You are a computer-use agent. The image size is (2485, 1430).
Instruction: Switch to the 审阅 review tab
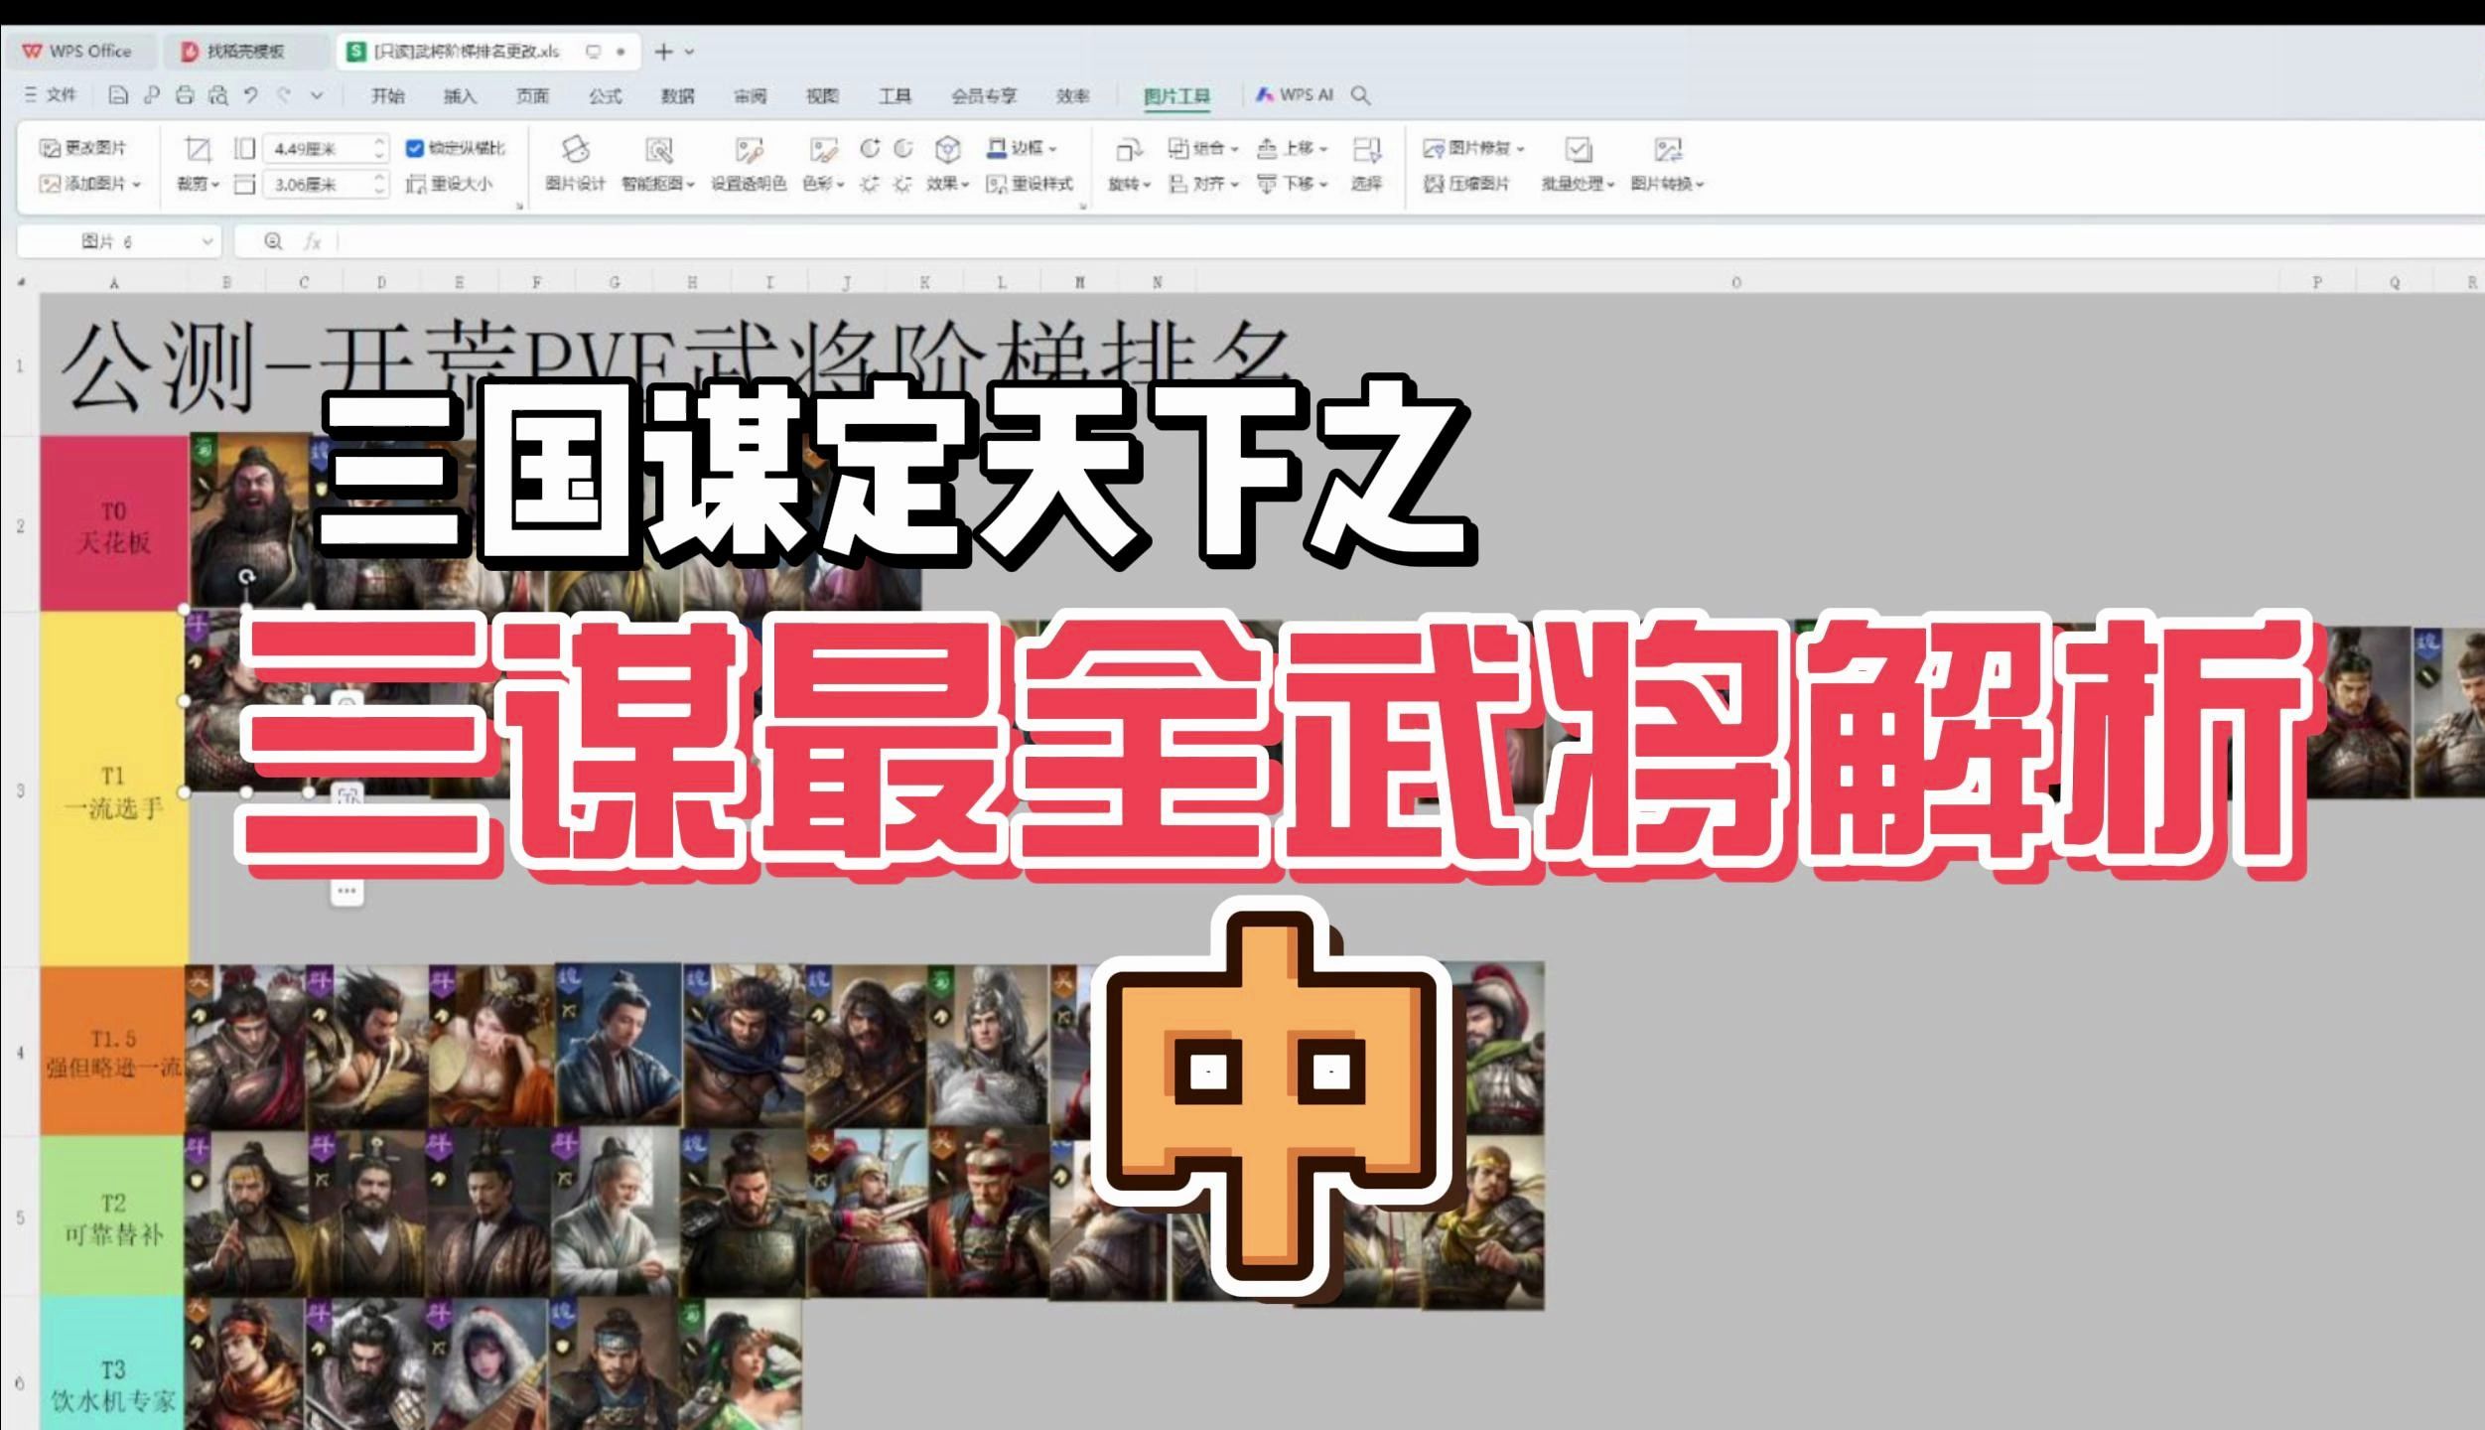(x=751, y=95)
